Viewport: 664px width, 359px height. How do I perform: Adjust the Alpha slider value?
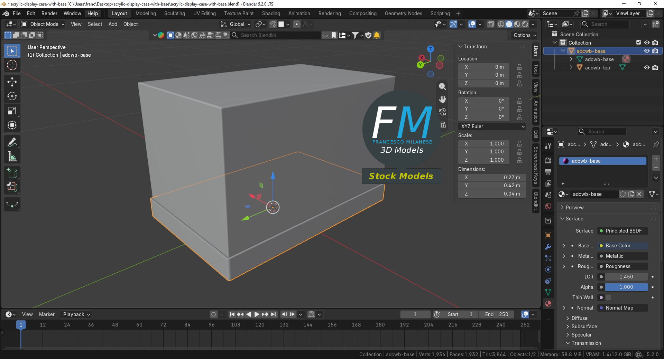point(626,287)
